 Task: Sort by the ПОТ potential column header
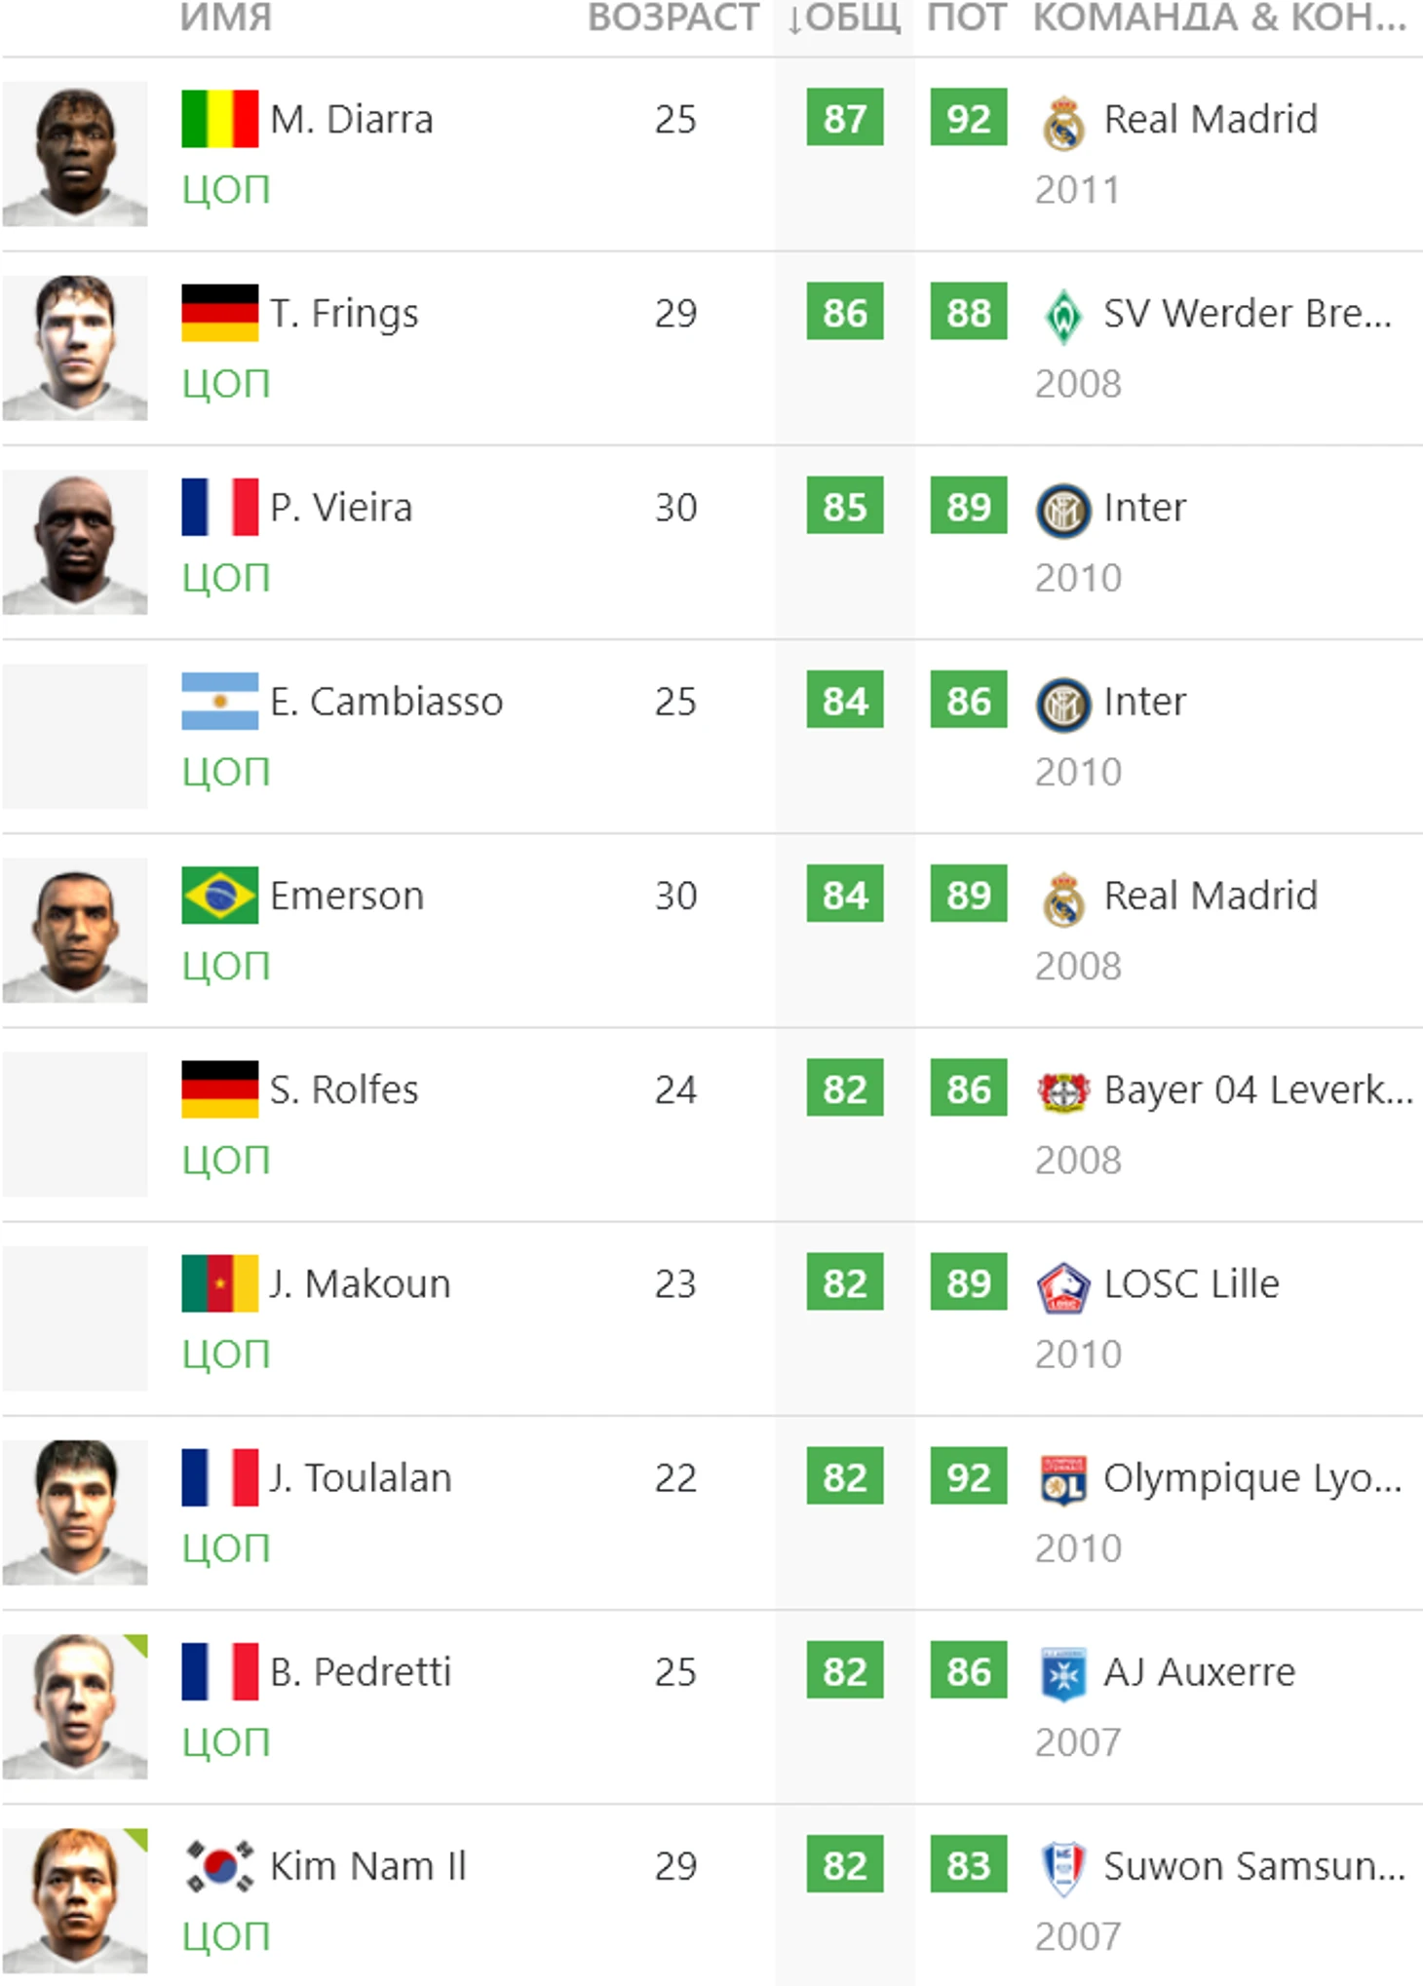point(966,18)
